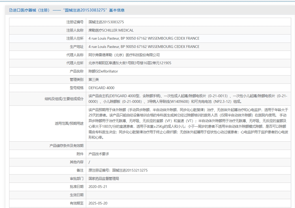The image size is (295, 208).
Task: Click expiry date 2025-05-20
Action: (x=98, y=203)
